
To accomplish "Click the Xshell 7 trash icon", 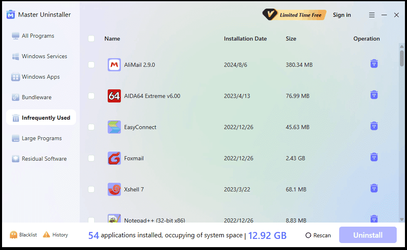I will [374, 189].
